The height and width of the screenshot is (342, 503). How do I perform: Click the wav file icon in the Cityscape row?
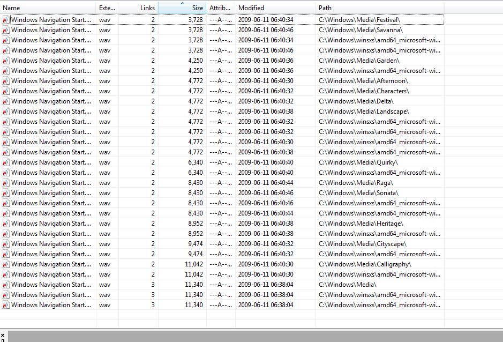coord(5,244)
